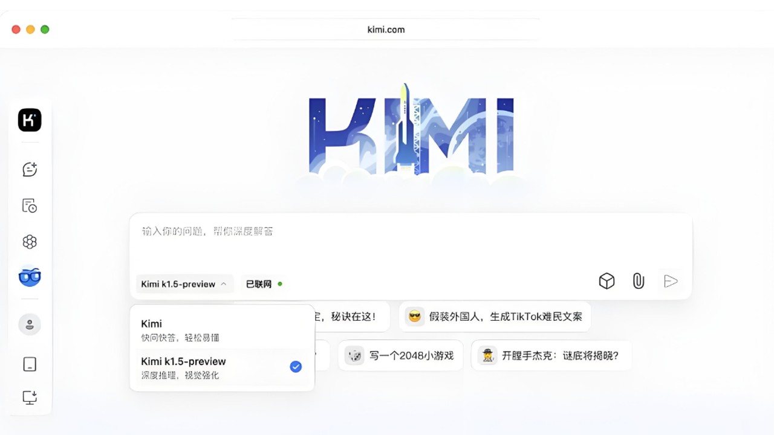Select the Kimi k1.5-preview model option

click(x=222, y=367)
